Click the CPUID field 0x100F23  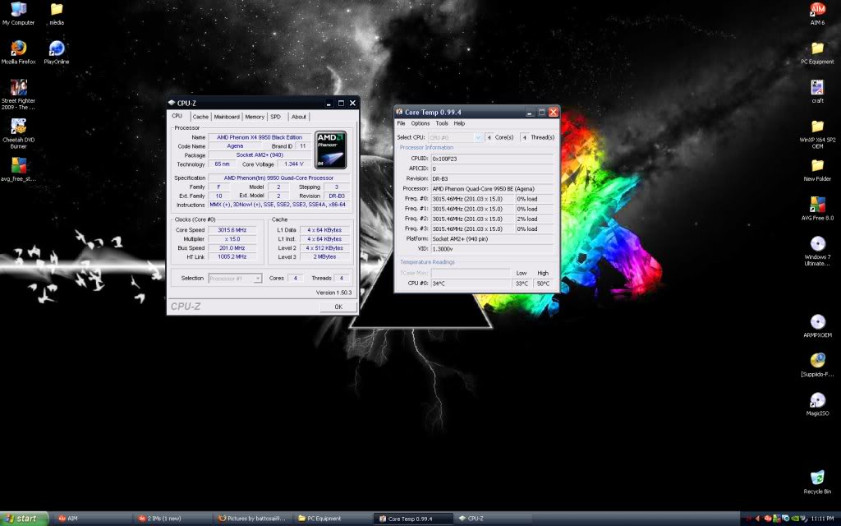(x=493, y=159)
